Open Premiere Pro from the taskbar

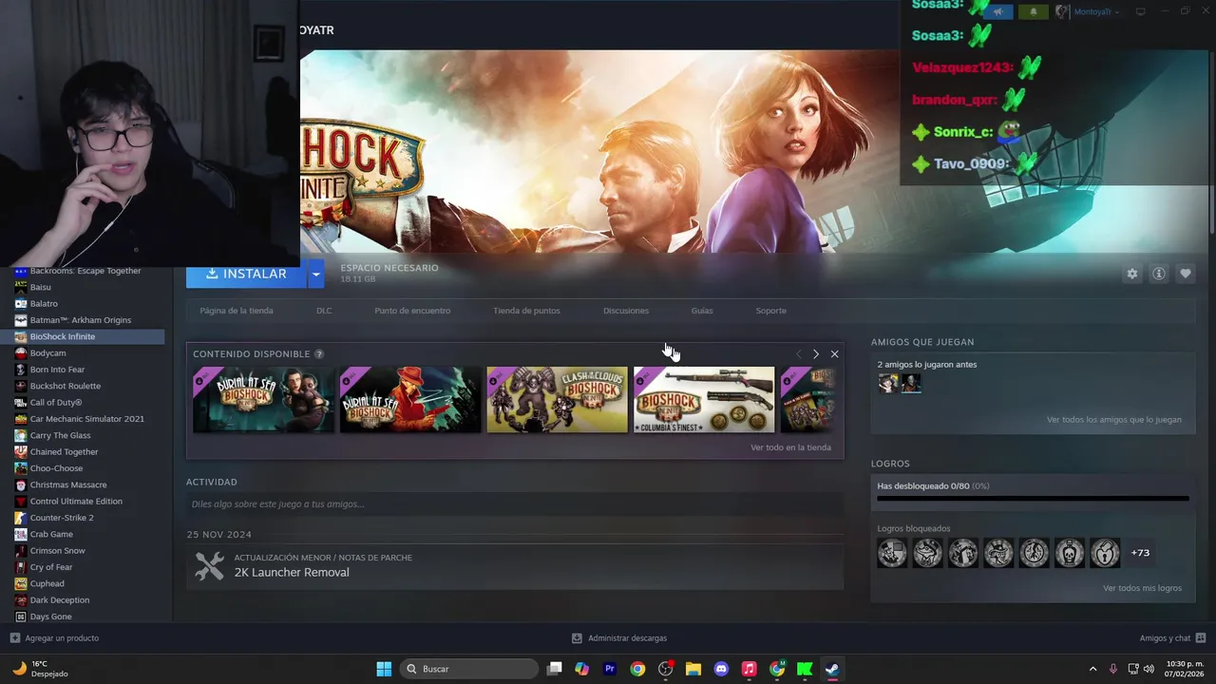610,669
